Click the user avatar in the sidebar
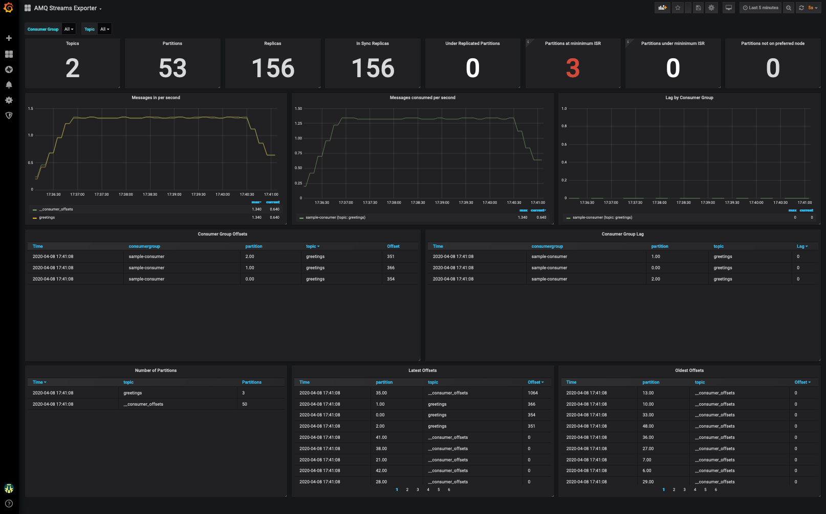The width and height of the screenshot is (826, 514). 9,488
